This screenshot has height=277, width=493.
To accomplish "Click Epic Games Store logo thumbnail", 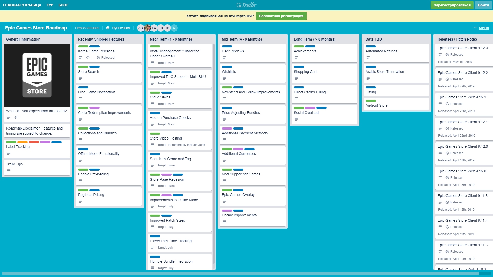I will pos(37,75).
